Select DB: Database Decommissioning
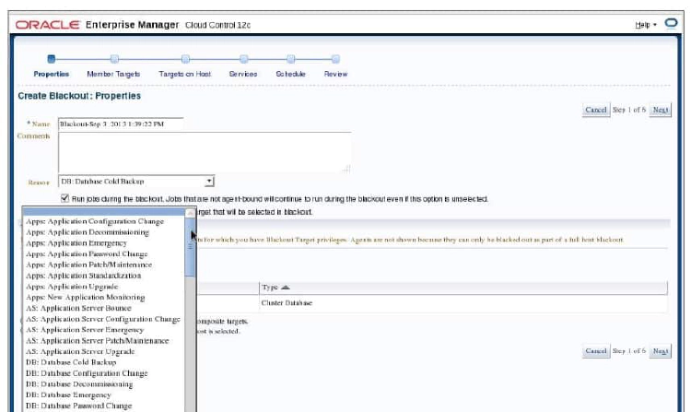The height and width of the screenshot is (412, 691). point(79,384)
